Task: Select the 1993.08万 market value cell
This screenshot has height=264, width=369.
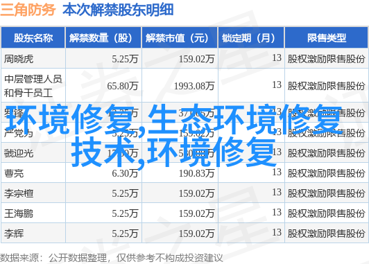Action: [194, 86]
